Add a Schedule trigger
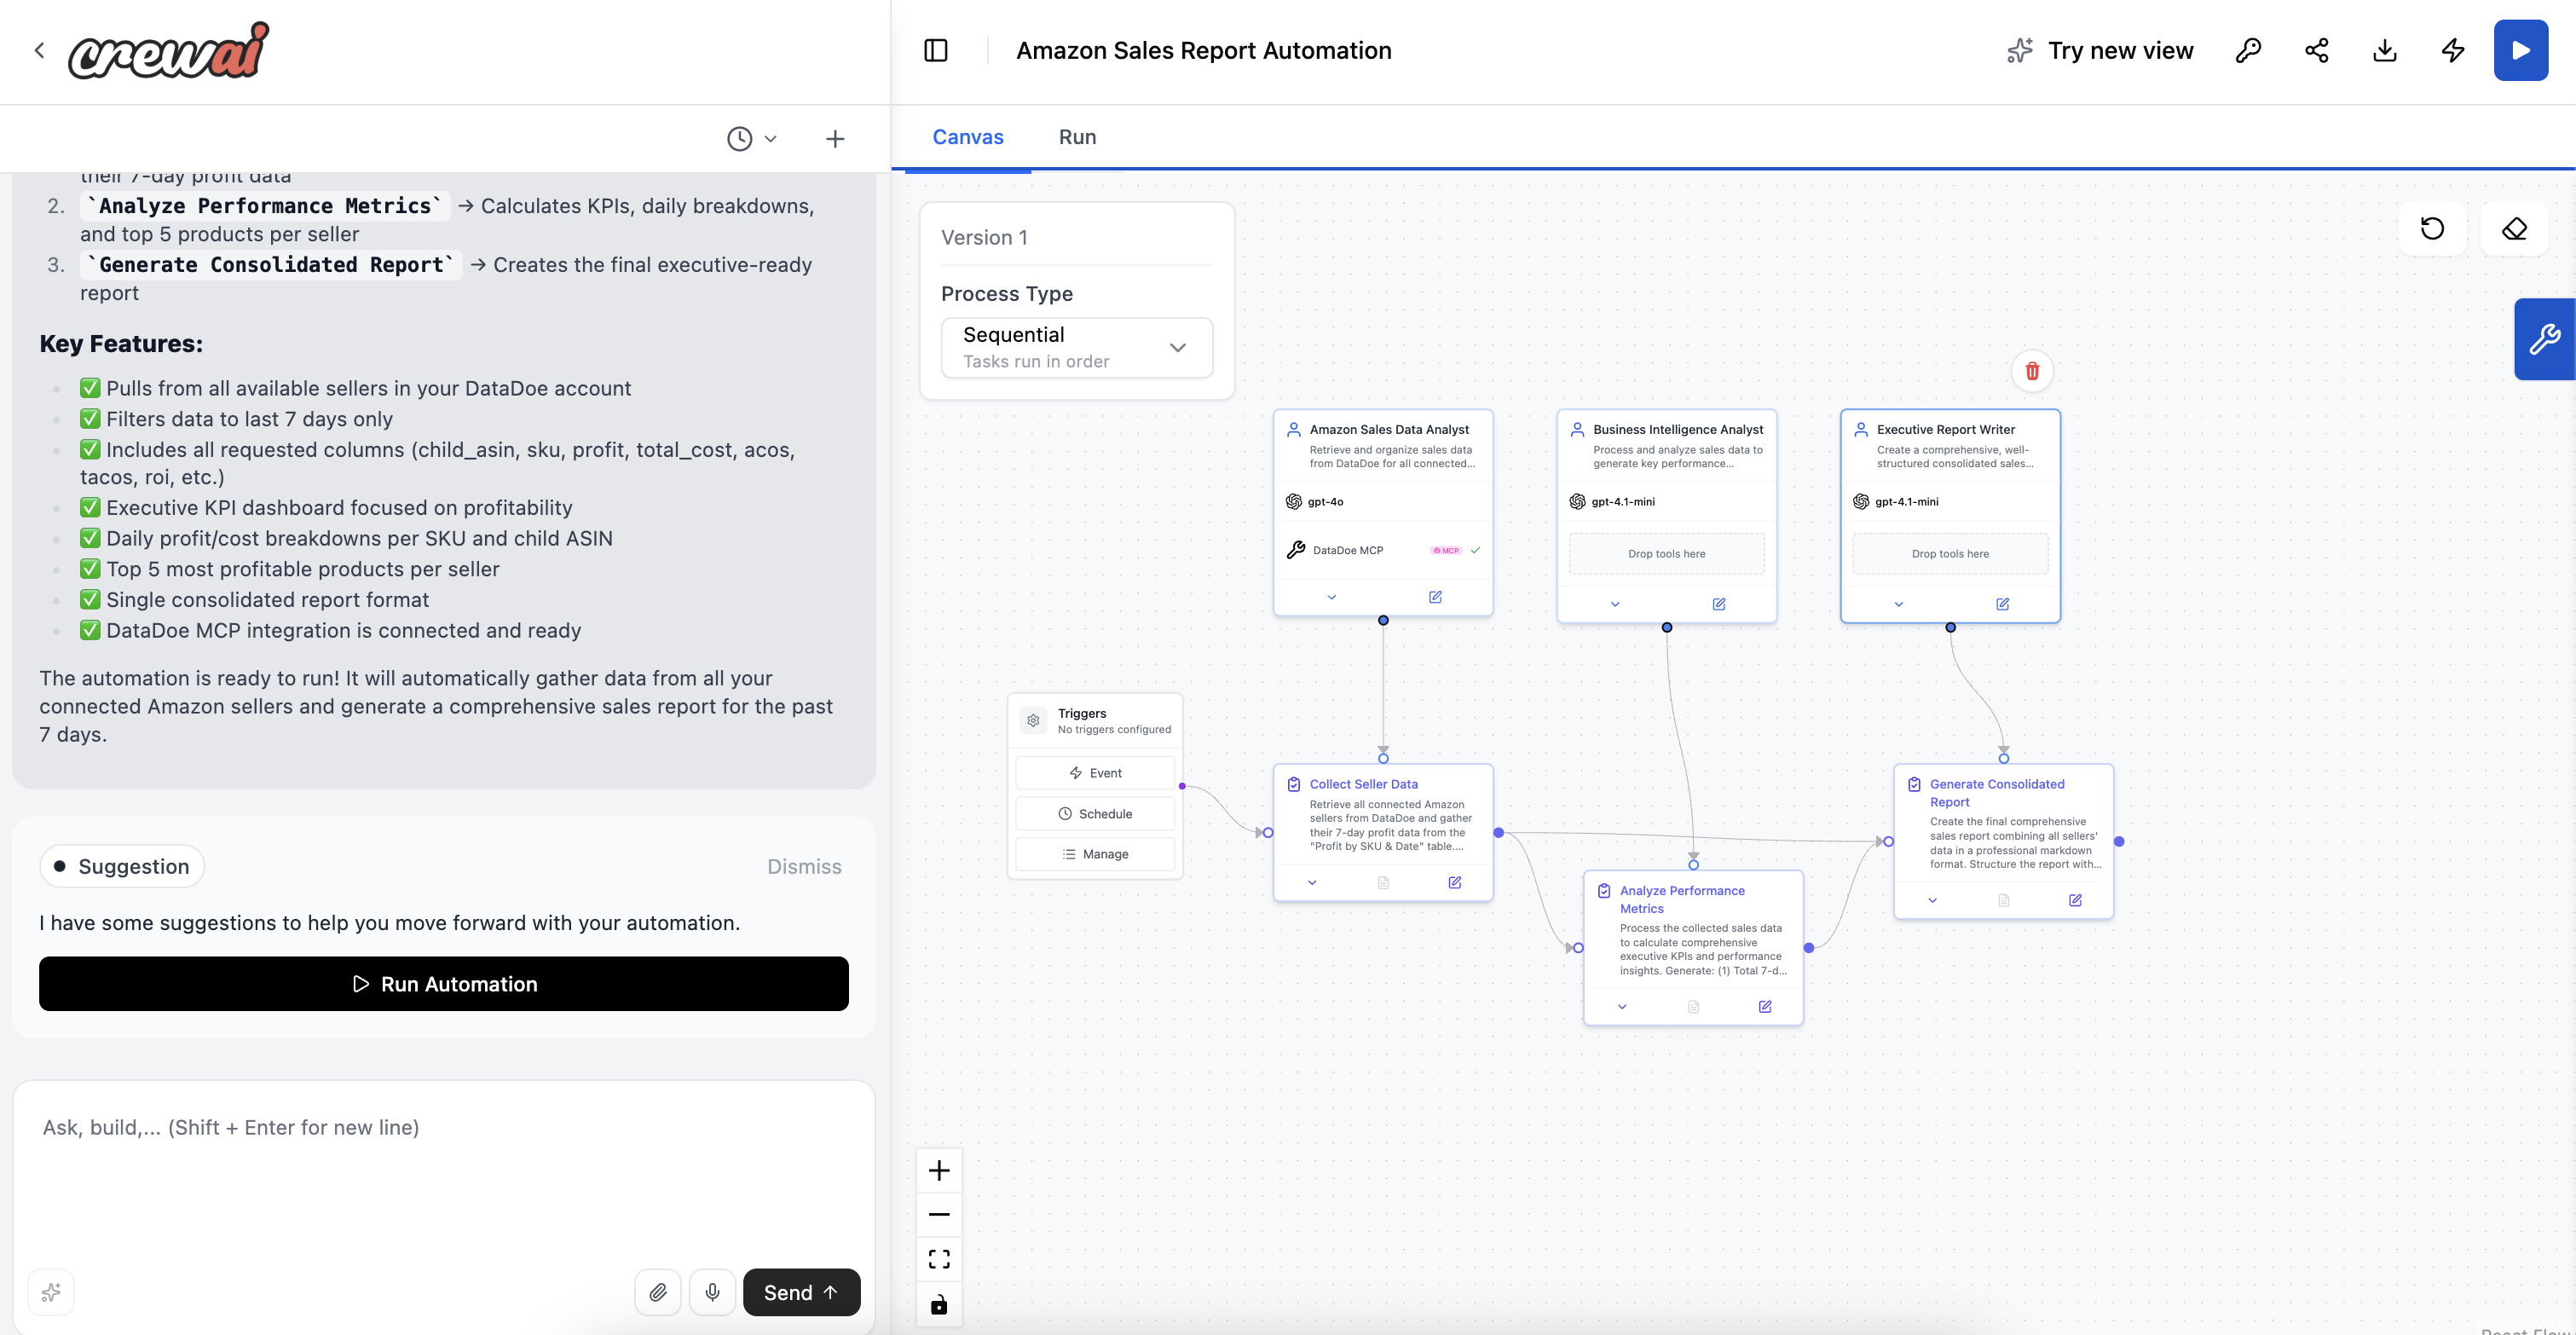Image resolution: width=2576 pixels, height=1335 pixels. pyautogui.click(x=1095, y=814)
